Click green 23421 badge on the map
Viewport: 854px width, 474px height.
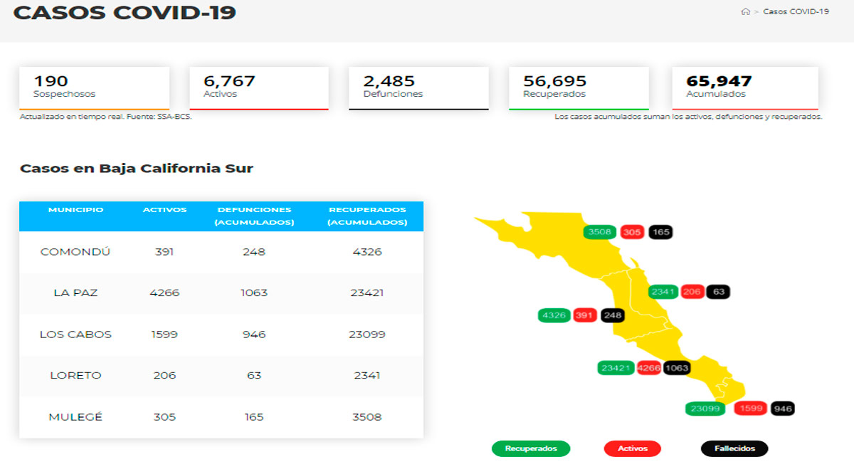pyautogui.click(x=616, y=368)
